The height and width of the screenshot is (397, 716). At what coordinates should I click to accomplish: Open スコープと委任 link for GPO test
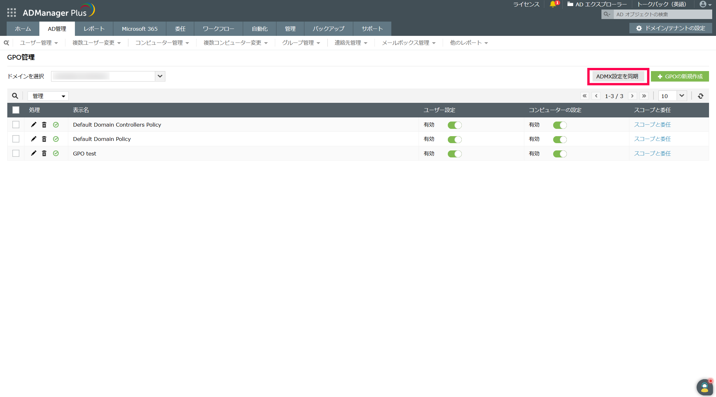(x=652, y=154)
